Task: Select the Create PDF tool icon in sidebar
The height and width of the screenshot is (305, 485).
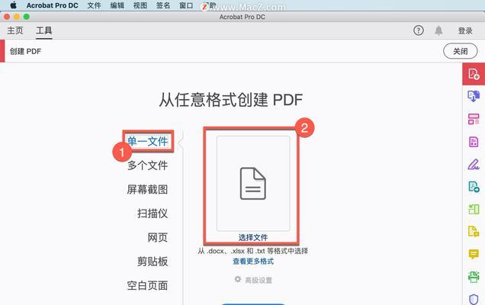Action: pos(474,74)
